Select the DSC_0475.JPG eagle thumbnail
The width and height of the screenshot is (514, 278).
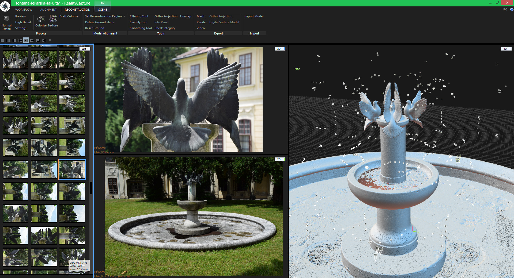click(x=72, y=169)
